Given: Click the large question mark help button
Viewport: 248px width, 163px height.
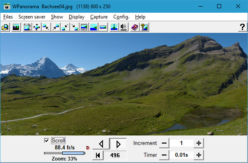Looking at the screenshot, I should coord(243,27).
